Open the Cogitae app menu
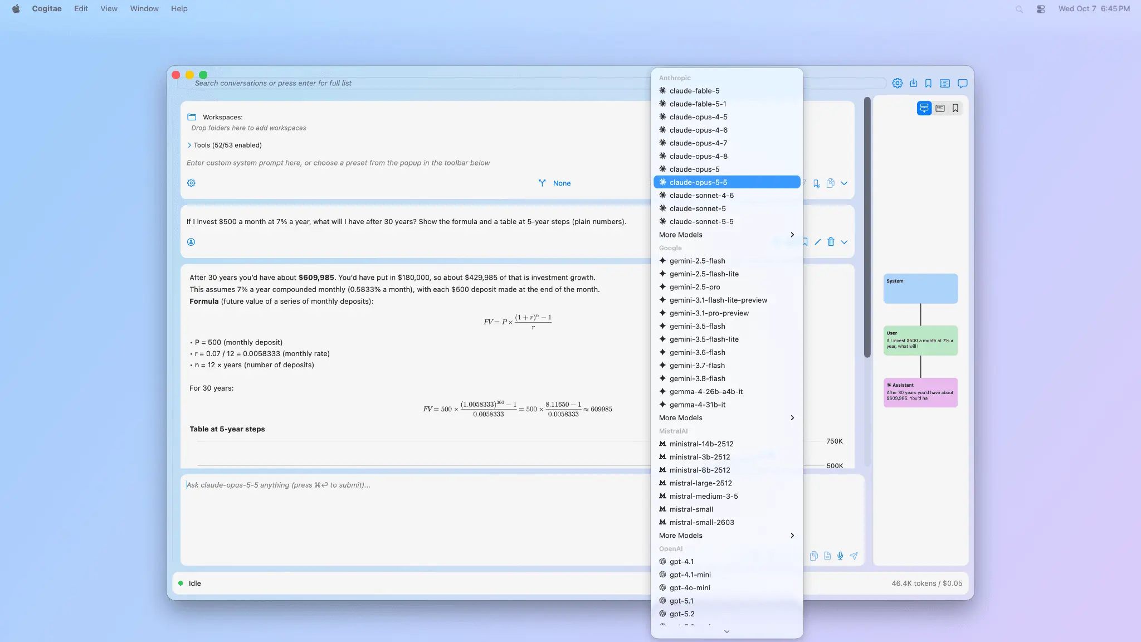This screenshot has height=642, width=1141. pos(47,8)
